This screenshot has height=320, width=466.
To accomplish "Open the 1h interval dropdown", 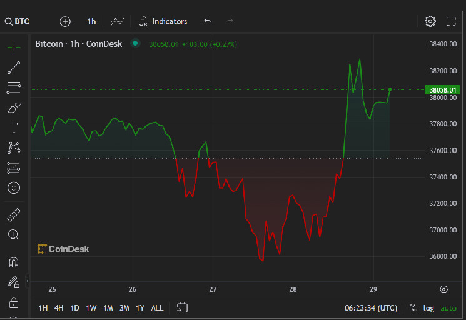I will (x=91, y=21).
